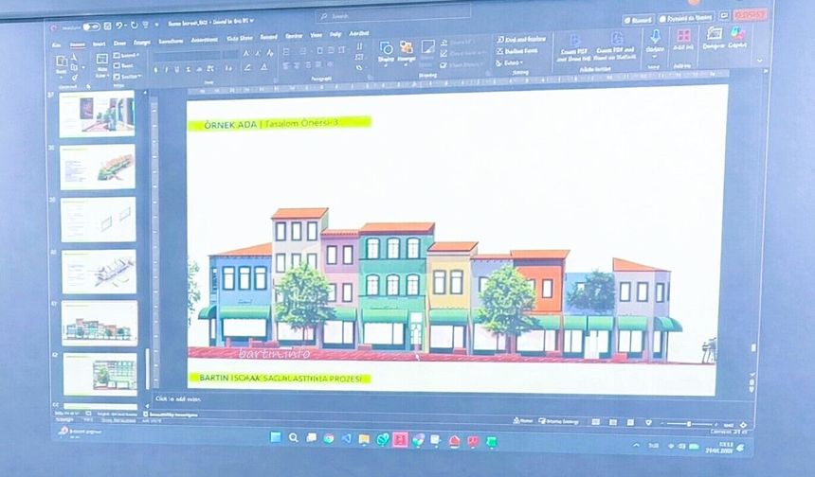Open the Section dropdown

coord(128,77)
